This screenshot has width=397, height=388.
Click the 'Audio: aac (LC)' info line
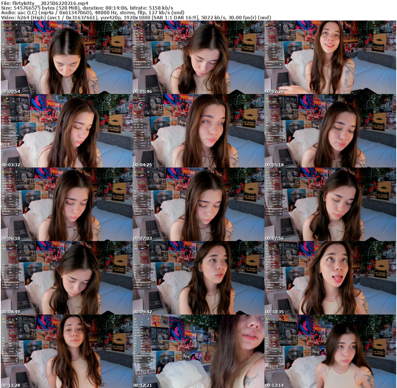click(x=93, y=13)
